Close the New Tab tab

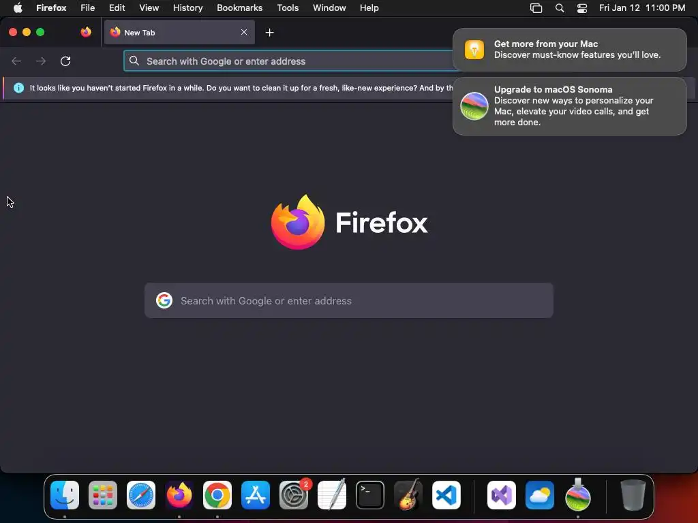[x=244, y=32]
